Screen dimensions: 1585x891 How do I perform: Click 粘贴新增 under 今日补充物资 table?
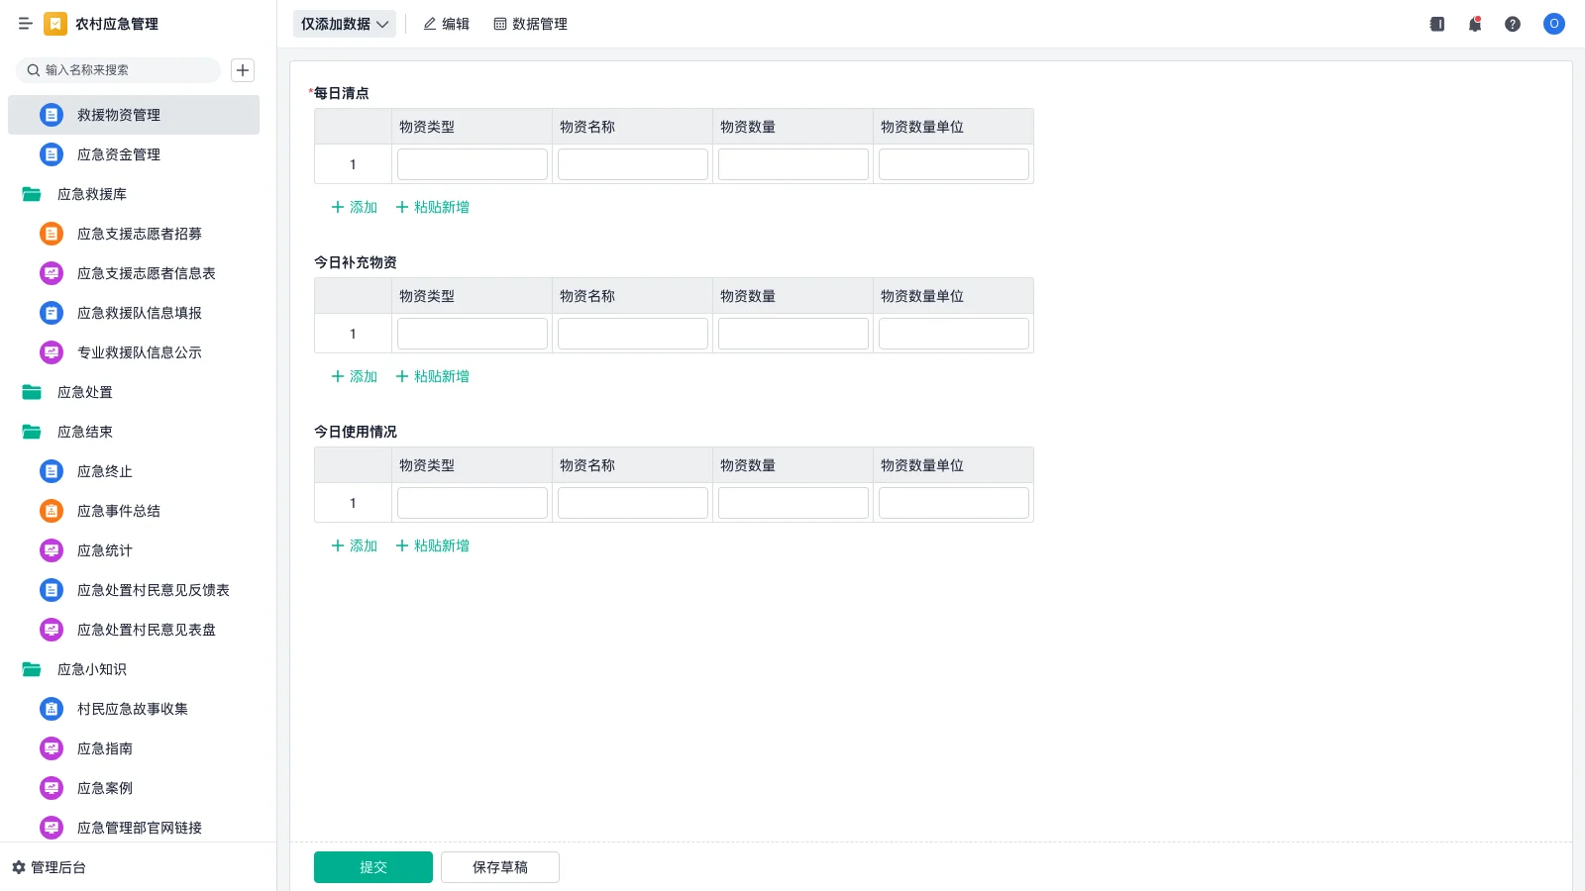[433, 376]
